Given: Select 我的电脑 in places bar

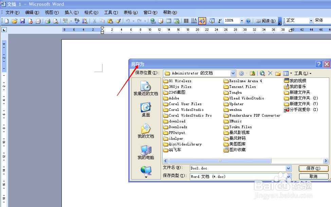Looking at the screenshot, I should point(146,152).
